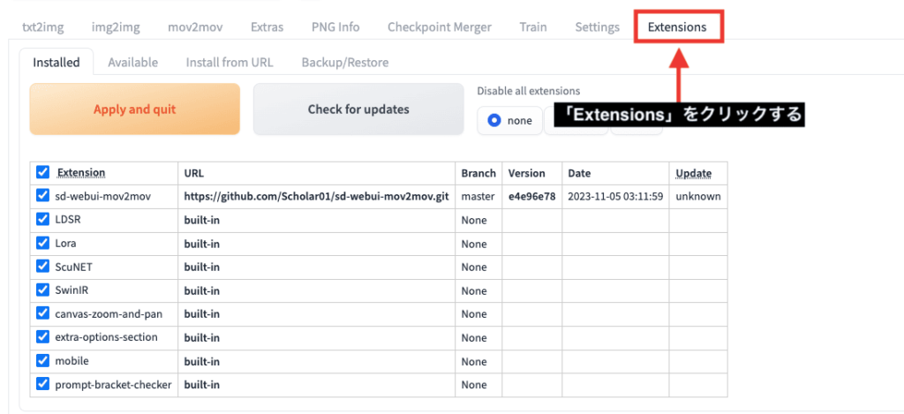Select the Available sub-tab
The width and height of the screenshot is (904, 414).
coord(132,63)
